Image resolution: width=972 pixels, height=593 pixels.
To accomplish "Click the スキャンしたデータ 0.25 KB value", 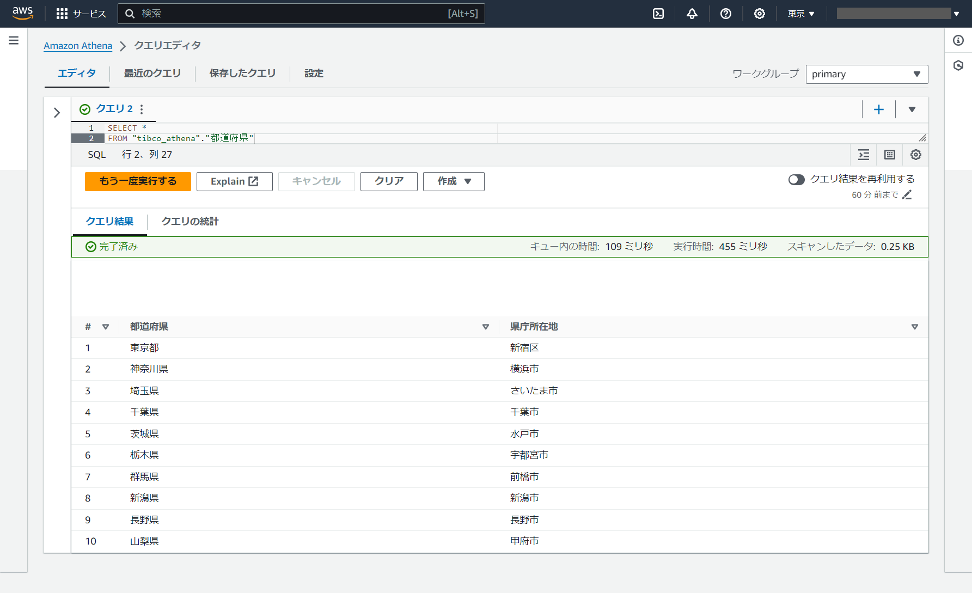I will click(x=897, y=247).
